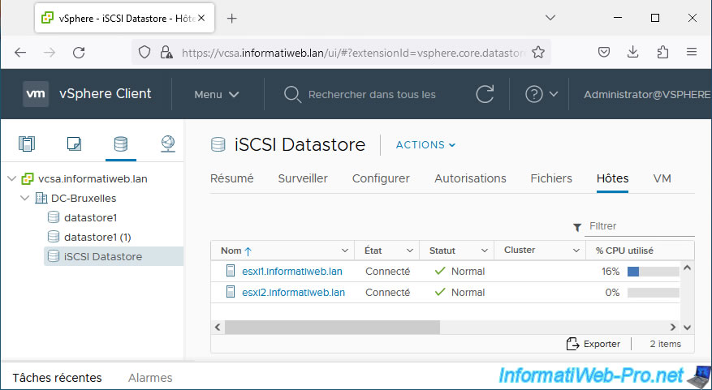This screenshot has height=390, width=712.
Task: Click the 0% CPU usage bar
Action: click(x=653, y=293)
